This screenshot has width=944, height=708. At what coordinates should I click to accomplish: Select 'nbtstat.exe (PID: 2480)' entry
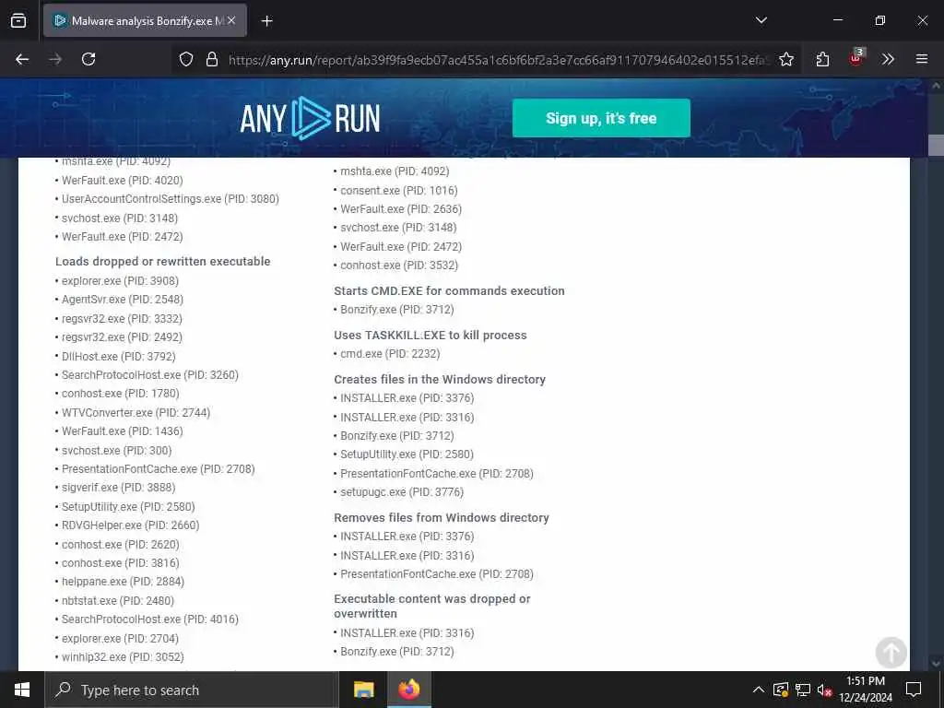(x=117, y=601)
